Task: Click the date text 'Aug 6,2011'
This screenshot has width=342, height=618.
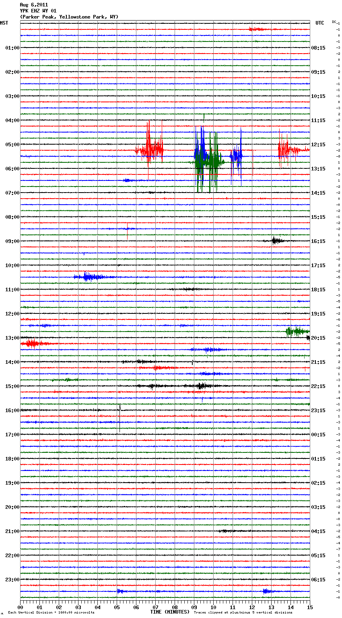Action: 34,5
